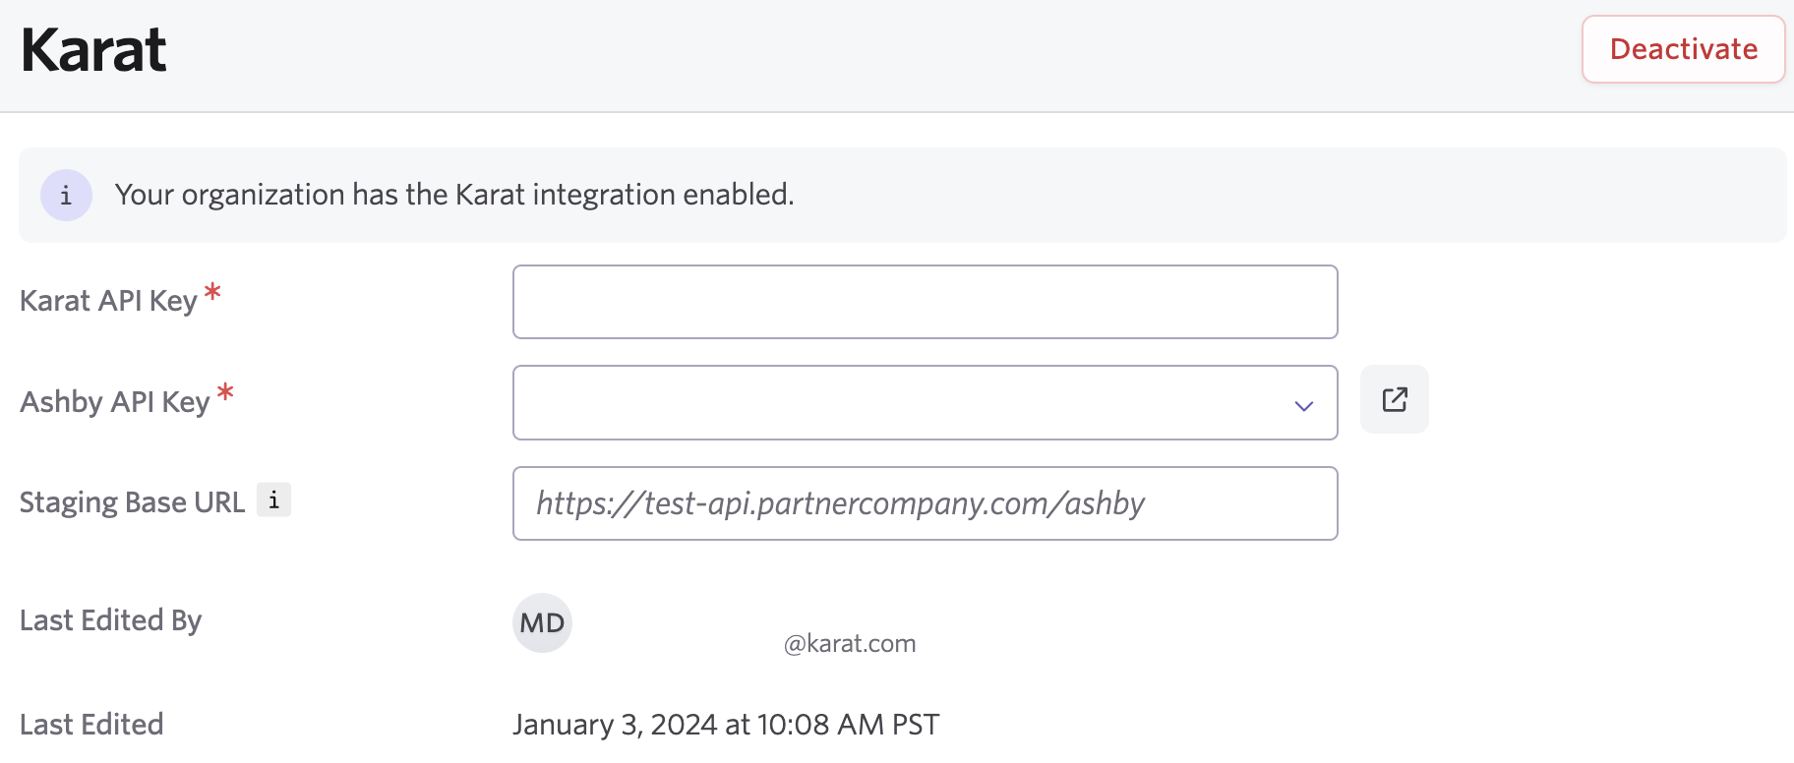This screenshot has width=1794, height=763.
Task: Click the info icon in the integration banner
Action: 66,195
